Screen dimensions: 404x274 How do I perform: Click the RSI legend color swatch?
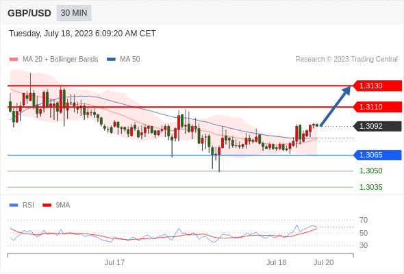[x=14, y=206]
